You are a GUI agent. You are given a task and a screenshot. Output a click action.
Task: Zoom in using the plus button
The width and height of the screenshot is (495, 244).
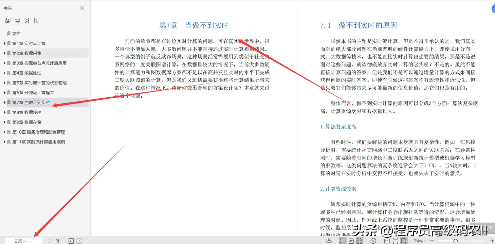click(492, 241)
